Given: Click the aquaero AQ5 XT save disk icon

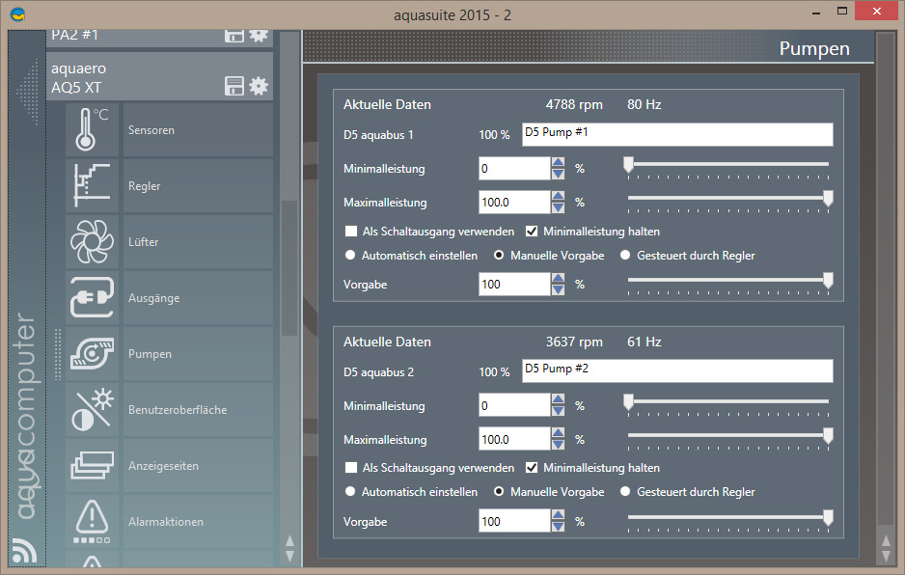Looking at the screenshot, I should pyautogui.click(x=233, y=86).
